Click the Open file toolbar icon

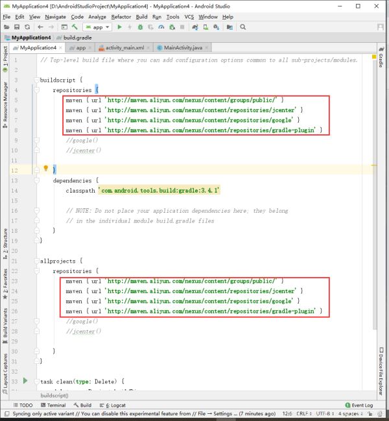click(x=6, y=27)
